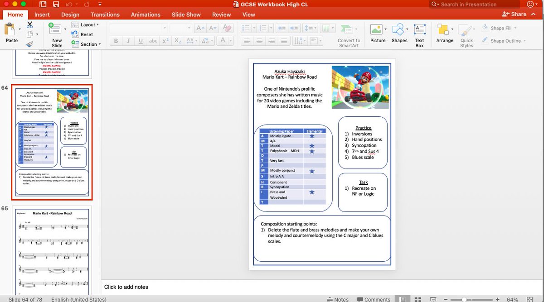
Task: Set justified text alignment
Action: tap(284, 41)
